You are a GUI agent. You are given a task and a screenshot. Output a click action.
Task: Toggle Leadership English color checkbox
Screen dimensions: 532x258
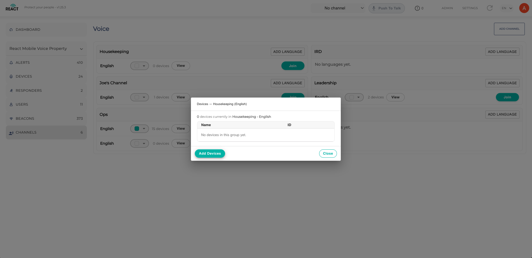point(352,97)
